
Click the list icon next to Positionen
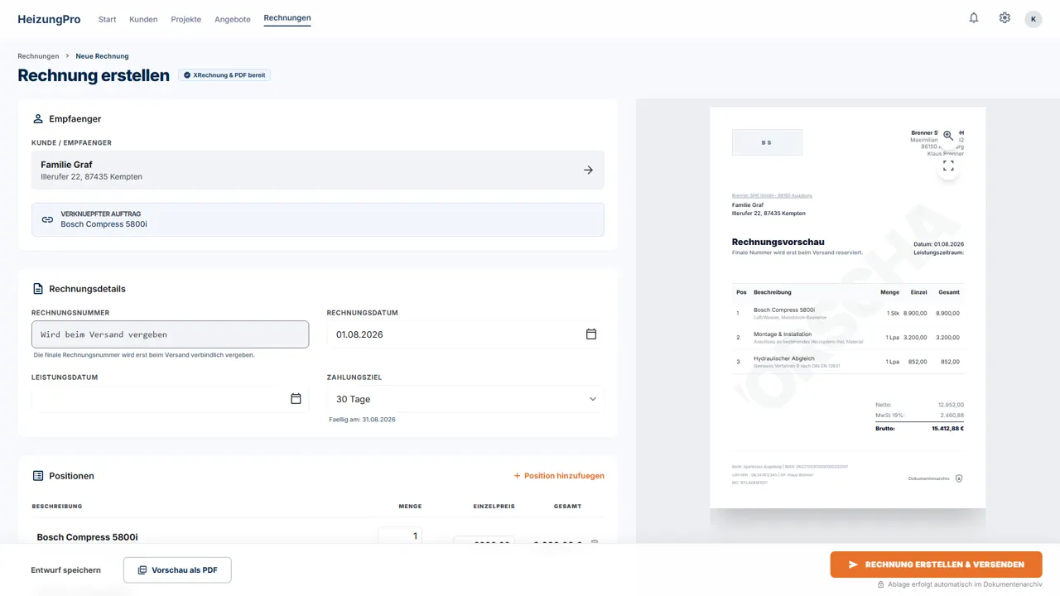tap(38, 476)
